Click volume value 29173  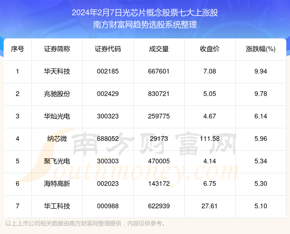click(159, 139)
